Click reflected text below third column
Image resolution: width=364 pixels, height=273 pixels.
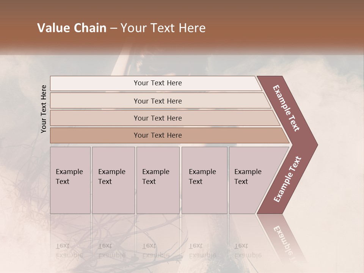(156, 251)
